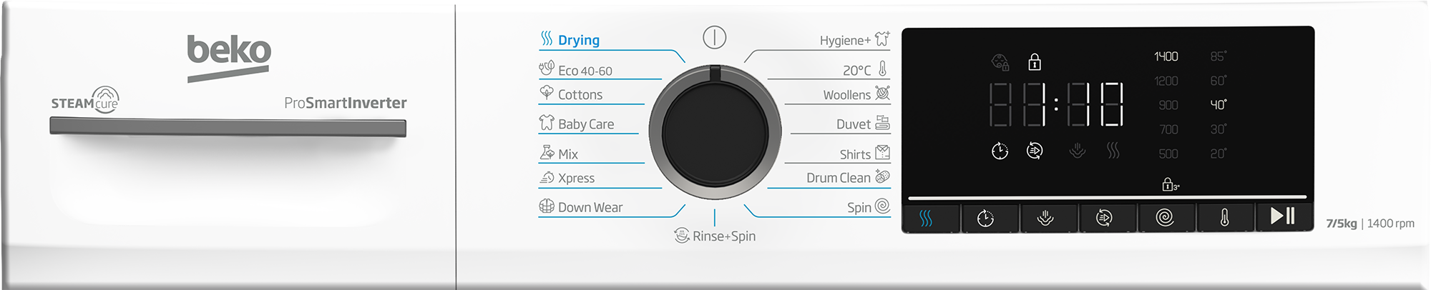The height and width of the screenshot is (290, 1431).
Task: Click the program selector dial knob
Action: click(715, 133)
